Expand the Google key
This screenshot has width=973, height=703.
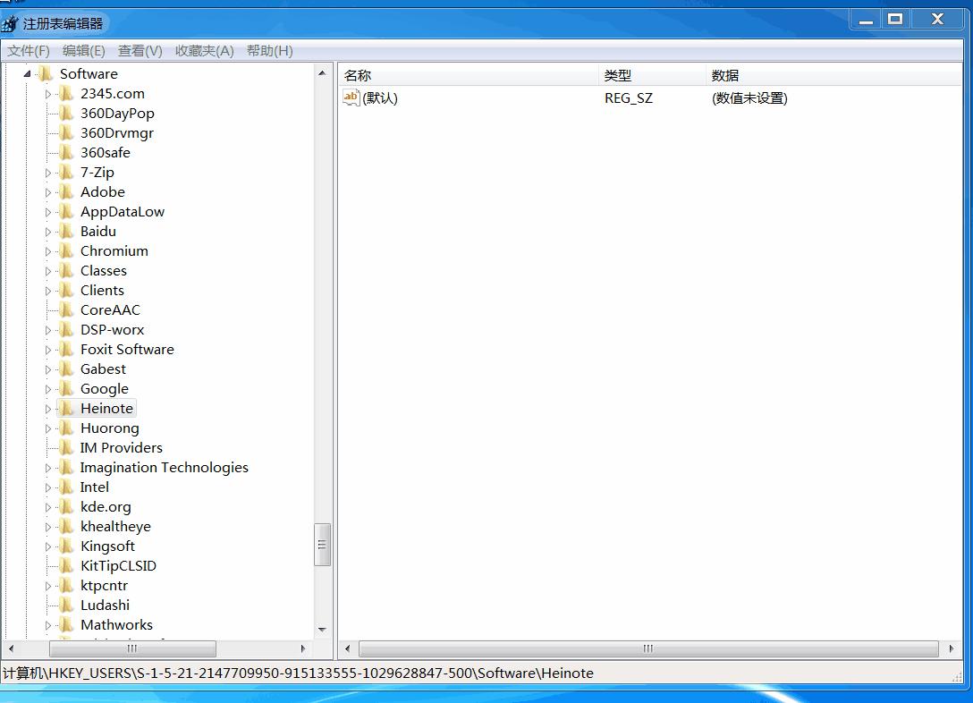tap(47, 390)
